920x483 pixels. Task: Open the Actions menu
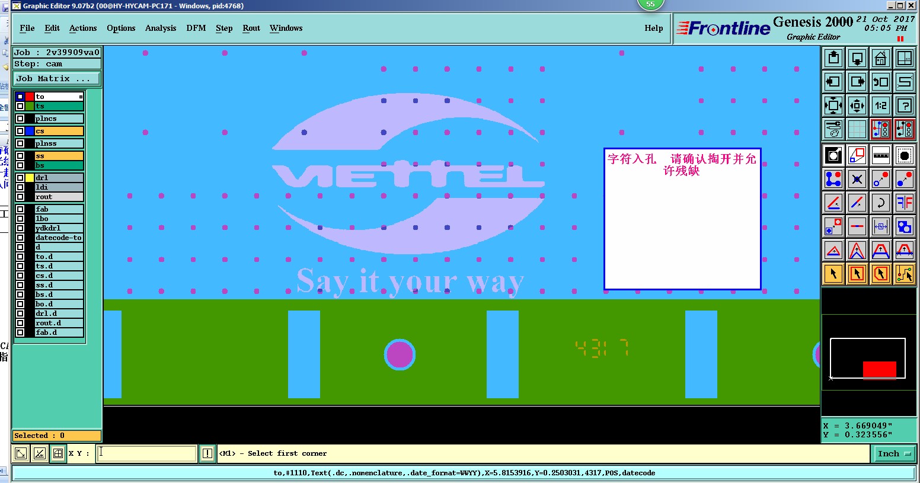(83, 28)
